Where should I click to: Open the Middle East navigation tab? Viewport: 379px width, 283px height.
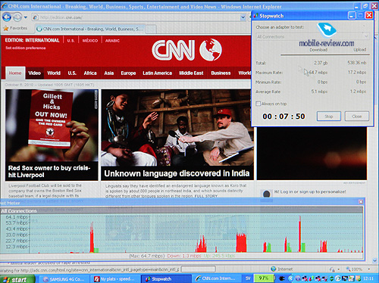191,73
